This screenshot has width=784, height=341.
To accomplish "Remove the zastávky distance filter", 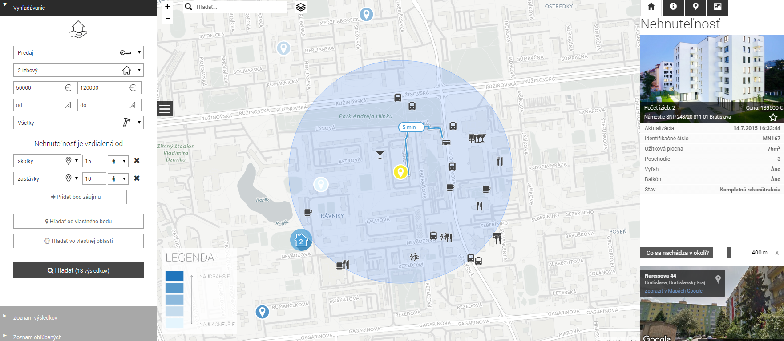I will tap(137, 178).
